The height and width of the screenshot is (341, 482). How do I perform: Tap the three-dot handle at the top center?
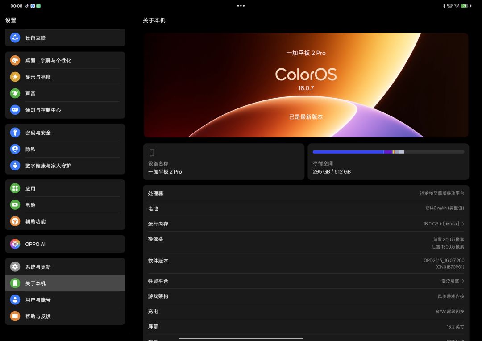[241, 6]
